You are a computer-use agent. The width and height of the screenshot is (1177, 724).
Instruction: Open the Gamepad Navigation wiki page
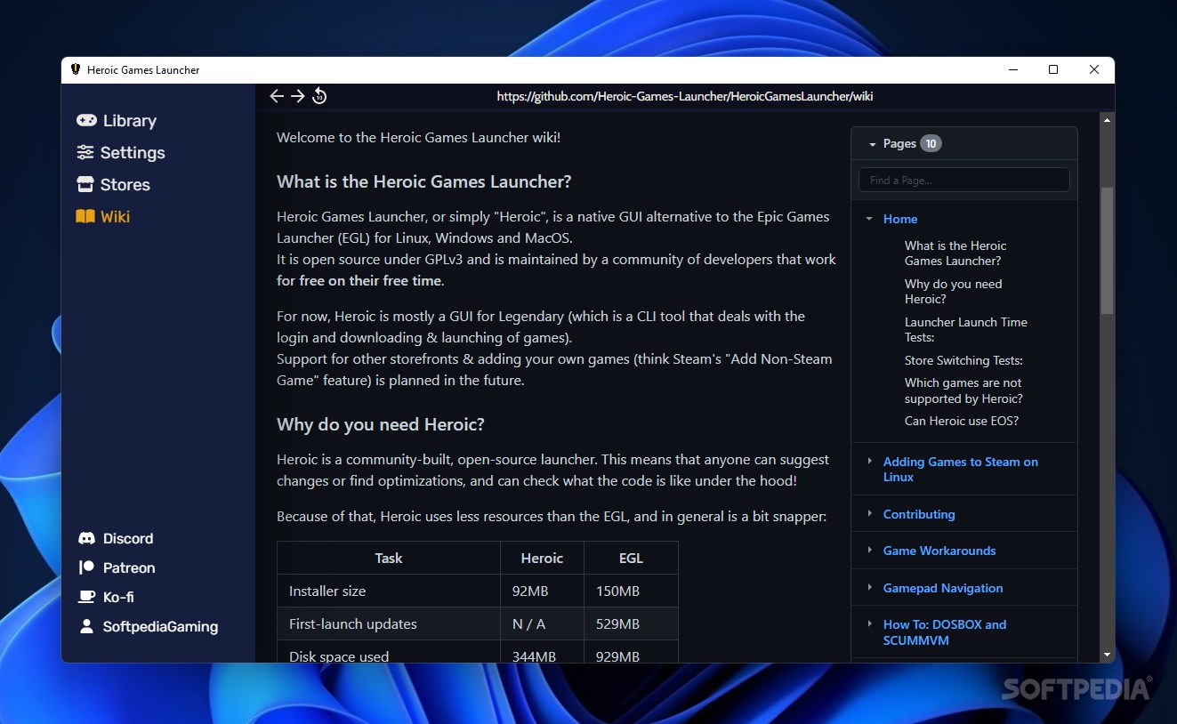coord(943,588)
